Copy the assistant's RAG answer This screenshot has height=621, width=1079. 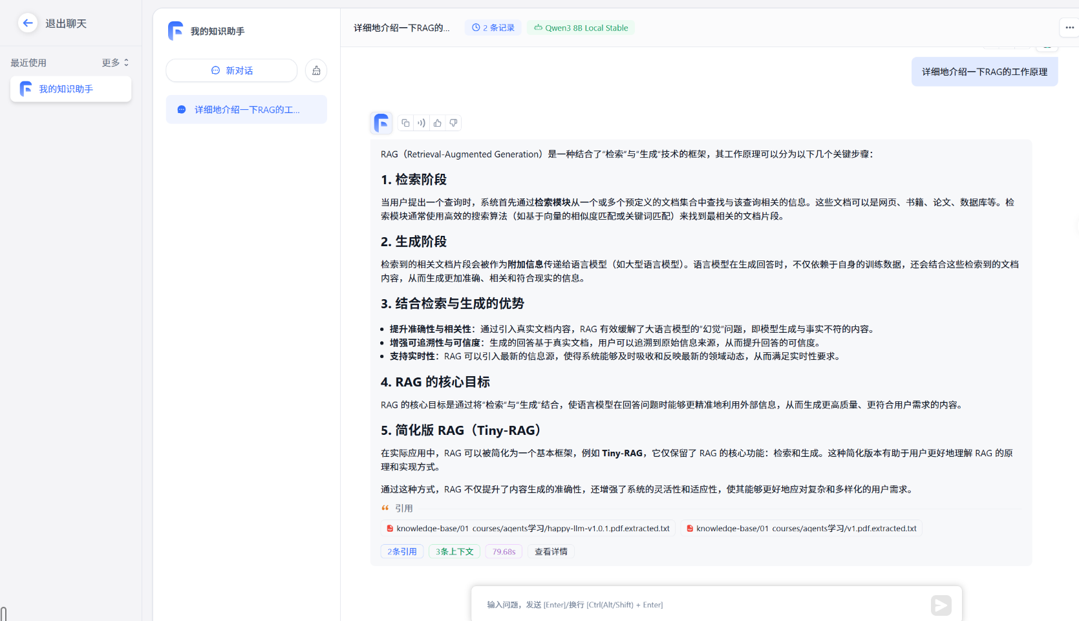coord(405,123)
